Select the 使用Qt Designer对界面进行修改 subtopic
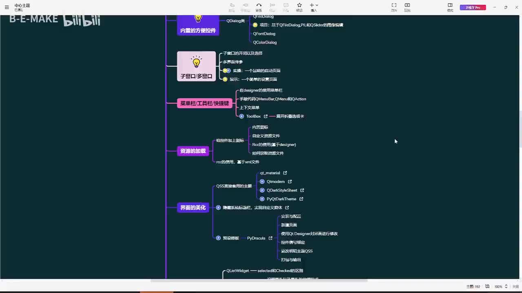 (310, 234)
